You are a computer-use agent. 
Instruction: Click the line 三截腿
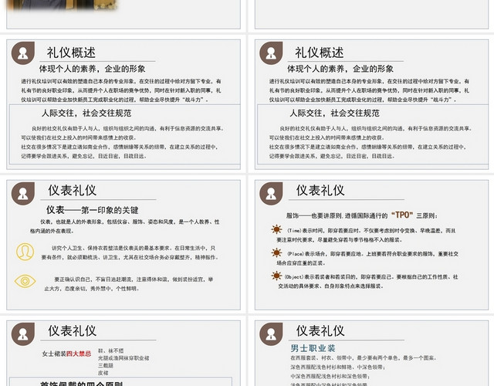point(106,365)
